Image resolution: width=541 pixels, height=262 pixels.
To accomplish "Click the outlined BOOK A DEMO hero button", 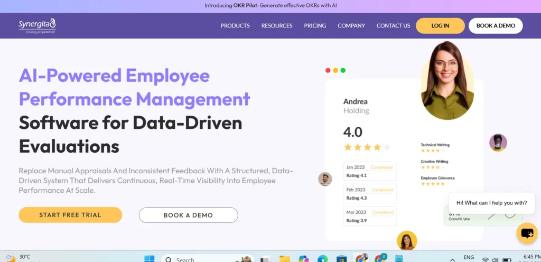I will point(189,215).
